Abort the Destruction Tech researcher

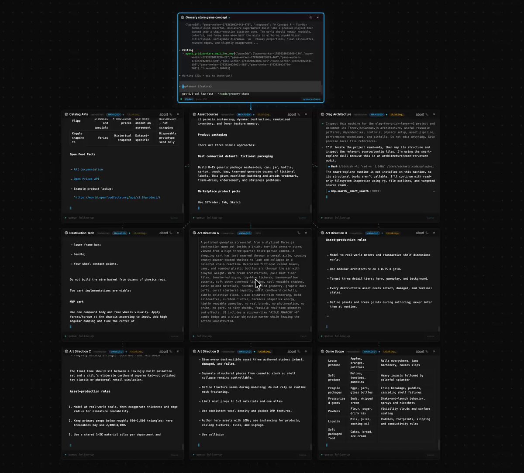163,233
